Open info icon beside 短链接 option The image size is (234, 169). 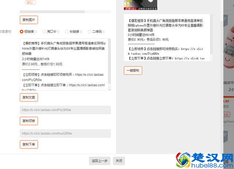coord(36,32)
